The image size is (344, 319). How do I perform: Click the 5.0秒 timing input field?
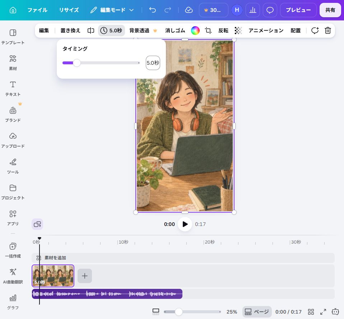click(153, 63)
